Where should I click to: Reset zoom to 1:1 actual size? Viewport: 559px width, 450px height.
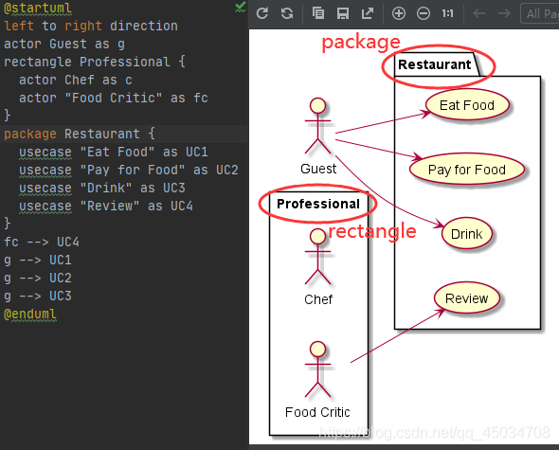pyautogui.click(x=448, y=13)
